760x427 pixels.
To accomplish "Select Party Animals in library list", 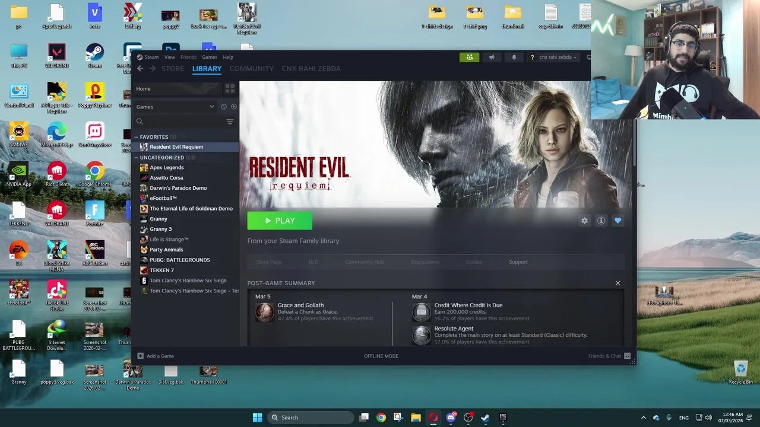I will [x=166, y=250].
